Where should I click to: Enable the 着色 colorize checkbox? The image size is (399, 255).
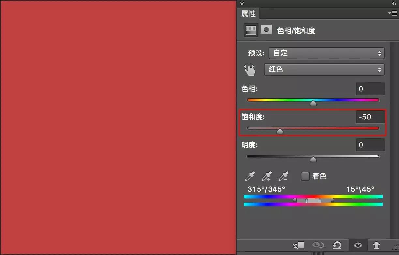coord(305,176)
